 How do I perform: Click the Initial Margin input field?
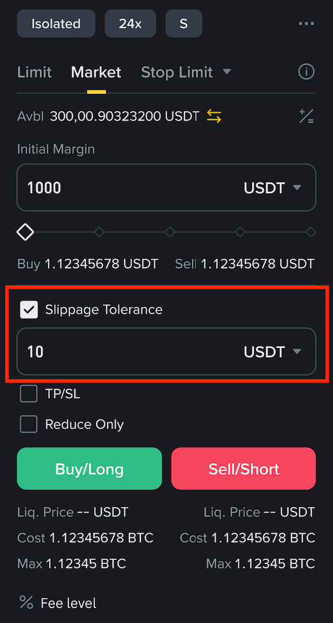pos(166,188)
